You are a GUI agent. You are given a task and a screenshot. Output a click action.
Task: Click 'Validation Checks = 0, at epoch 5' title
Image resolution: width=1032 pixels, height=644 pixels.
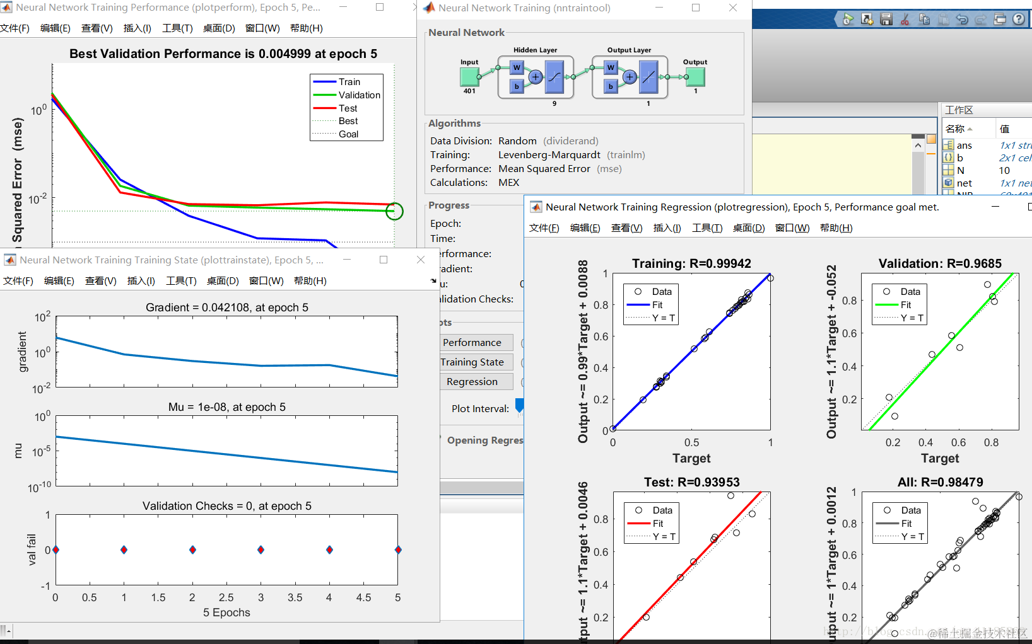click(227, 506)
